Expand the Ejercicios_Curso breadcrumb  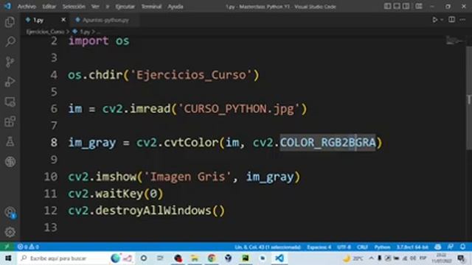coord(45,32)
